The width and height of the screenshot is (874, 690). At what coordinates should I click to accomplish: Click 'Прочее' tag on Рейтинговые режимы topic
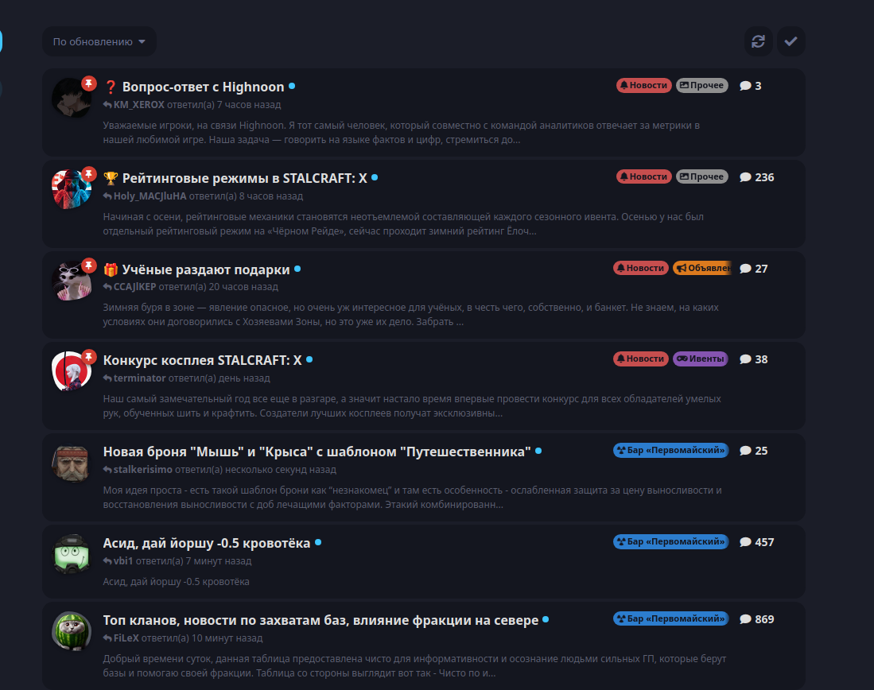click(702, 176)
